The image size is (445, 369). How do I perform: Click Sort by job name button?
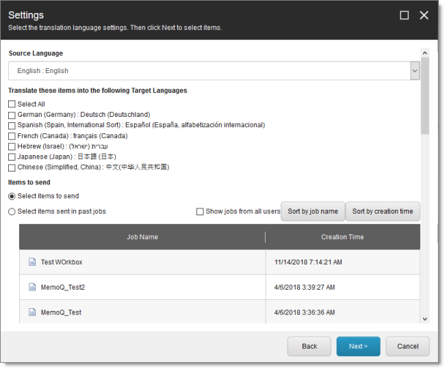pos(313,211)
